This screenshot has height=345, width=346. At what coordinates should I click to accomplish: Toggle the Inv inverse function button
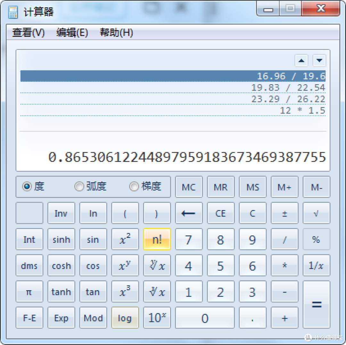[x=61, y=213]
